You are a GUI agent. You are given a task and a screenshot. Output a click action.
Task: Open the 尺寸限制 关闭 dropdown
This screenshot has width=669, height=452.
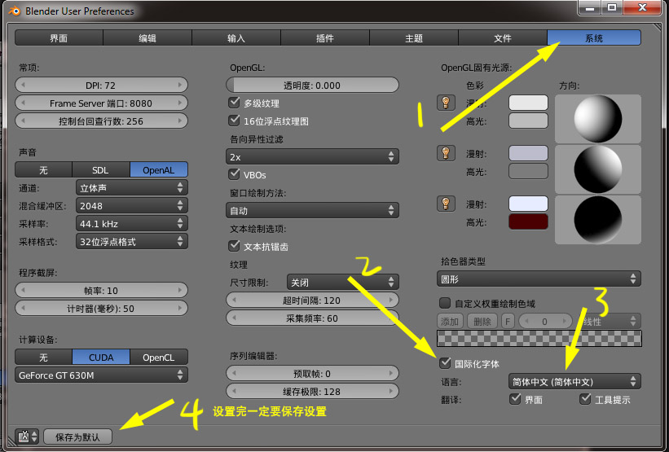343,282
